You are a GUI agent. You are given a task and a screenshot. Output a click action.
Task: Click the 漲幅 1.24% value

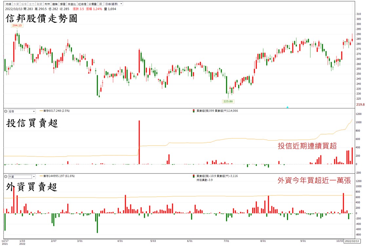pos(94,9)
